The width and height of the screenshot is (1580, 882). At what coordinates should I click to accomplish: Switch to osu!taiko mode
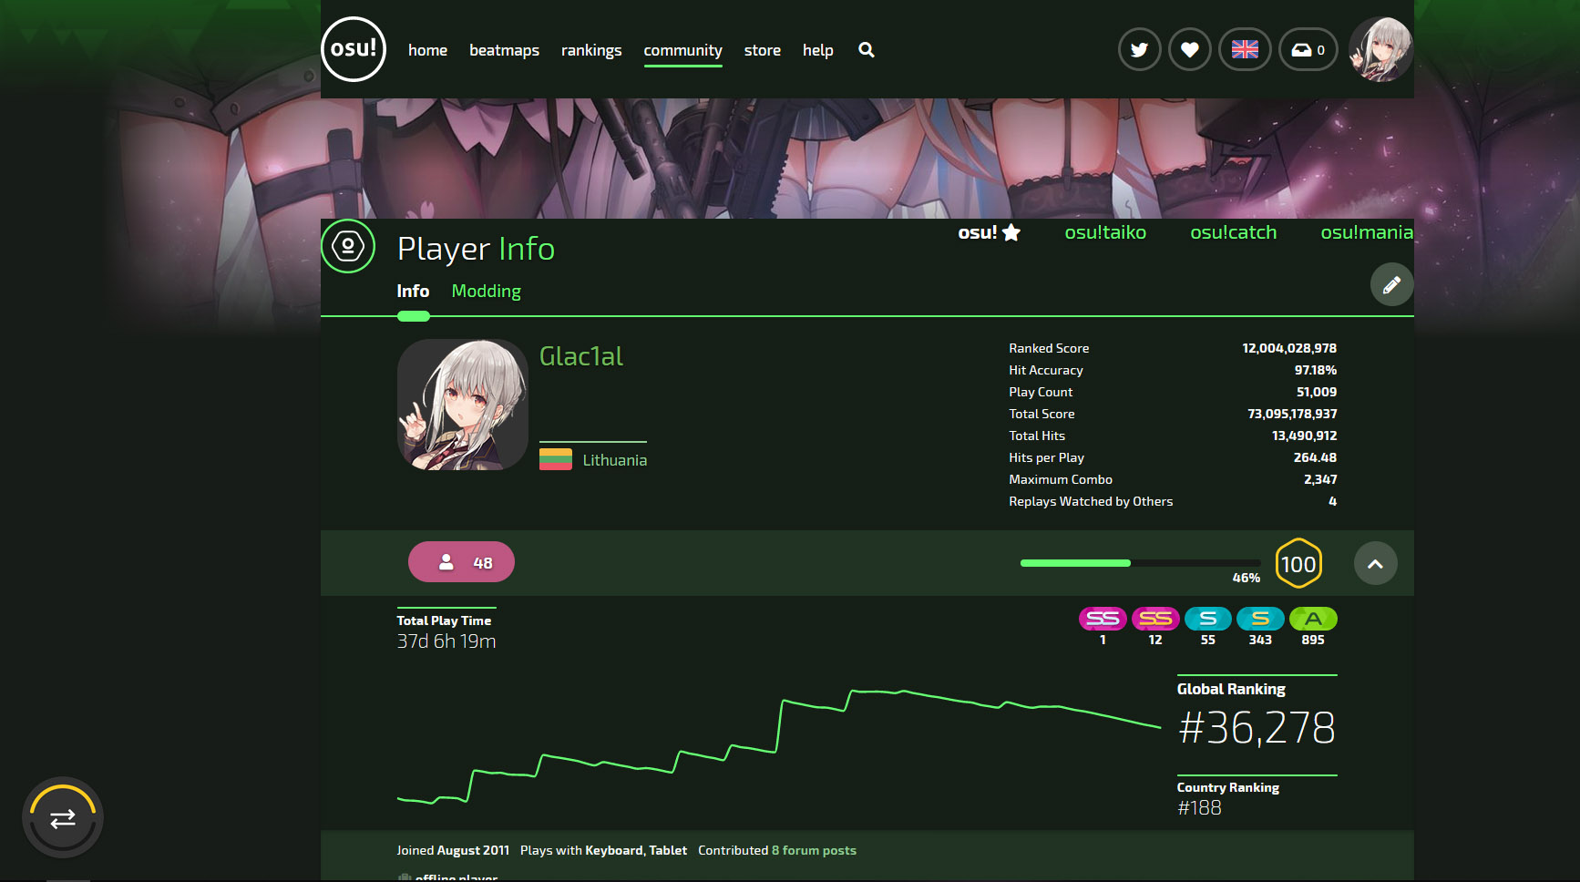coord(1105,232)
